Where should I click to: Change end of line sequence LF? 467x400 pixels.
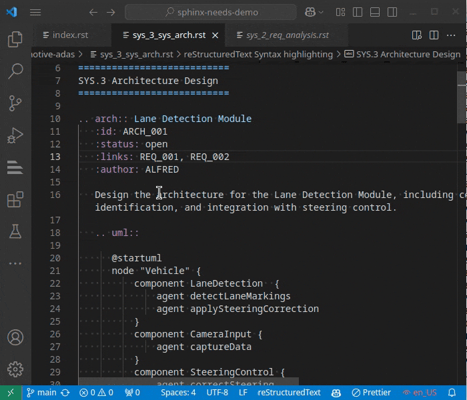pyautogui.click(x=243, y=393)
